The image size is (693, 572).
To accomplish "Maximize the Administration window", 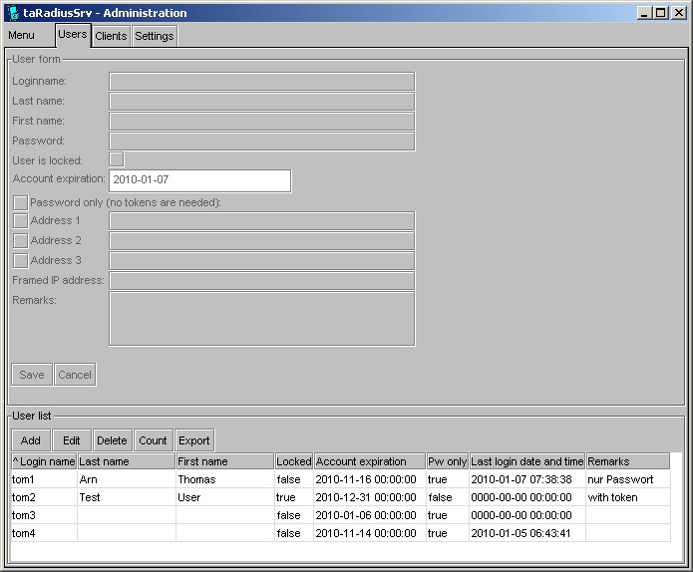I will coord(660,13).
